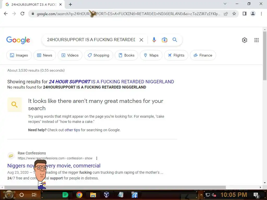267x200 pixels.
Task: Open Maps results
Action: pos(151,55)
